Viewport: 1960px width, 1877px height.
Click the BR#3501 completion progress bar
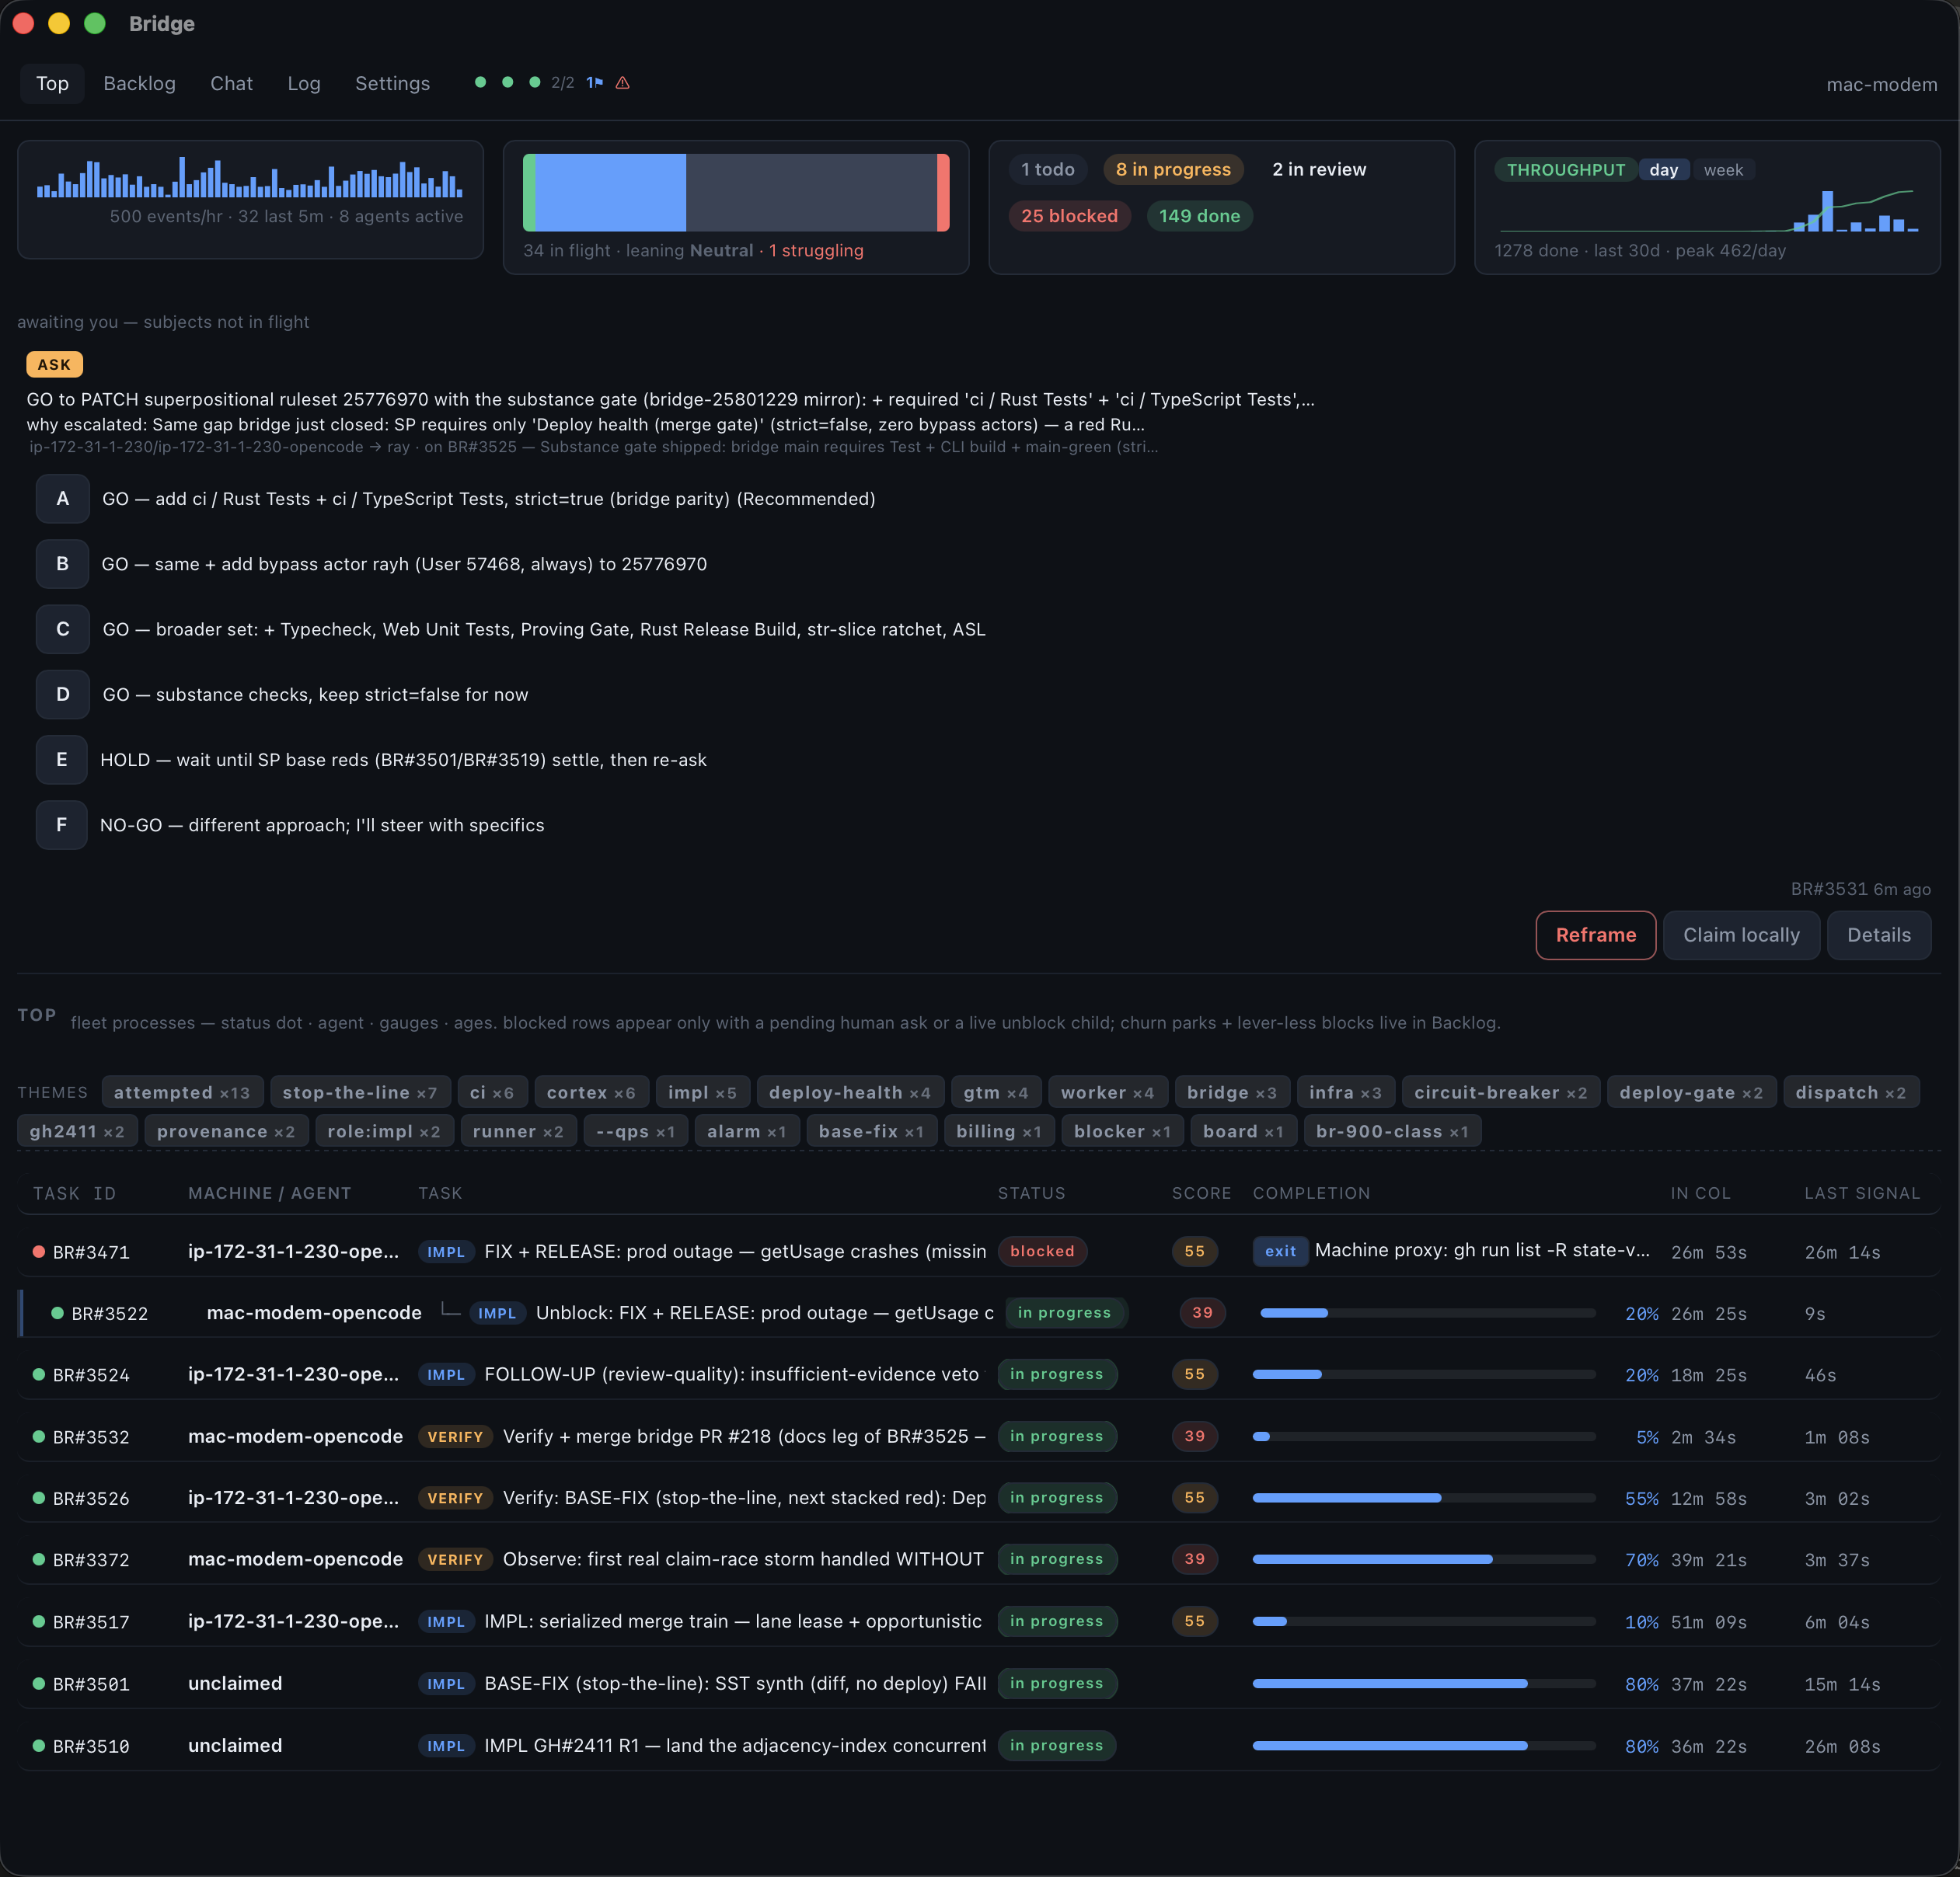point(1424,1684)
